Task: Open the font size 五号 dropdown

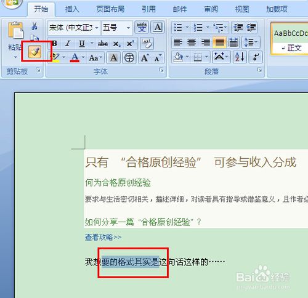Action: [x=129, y=27]
